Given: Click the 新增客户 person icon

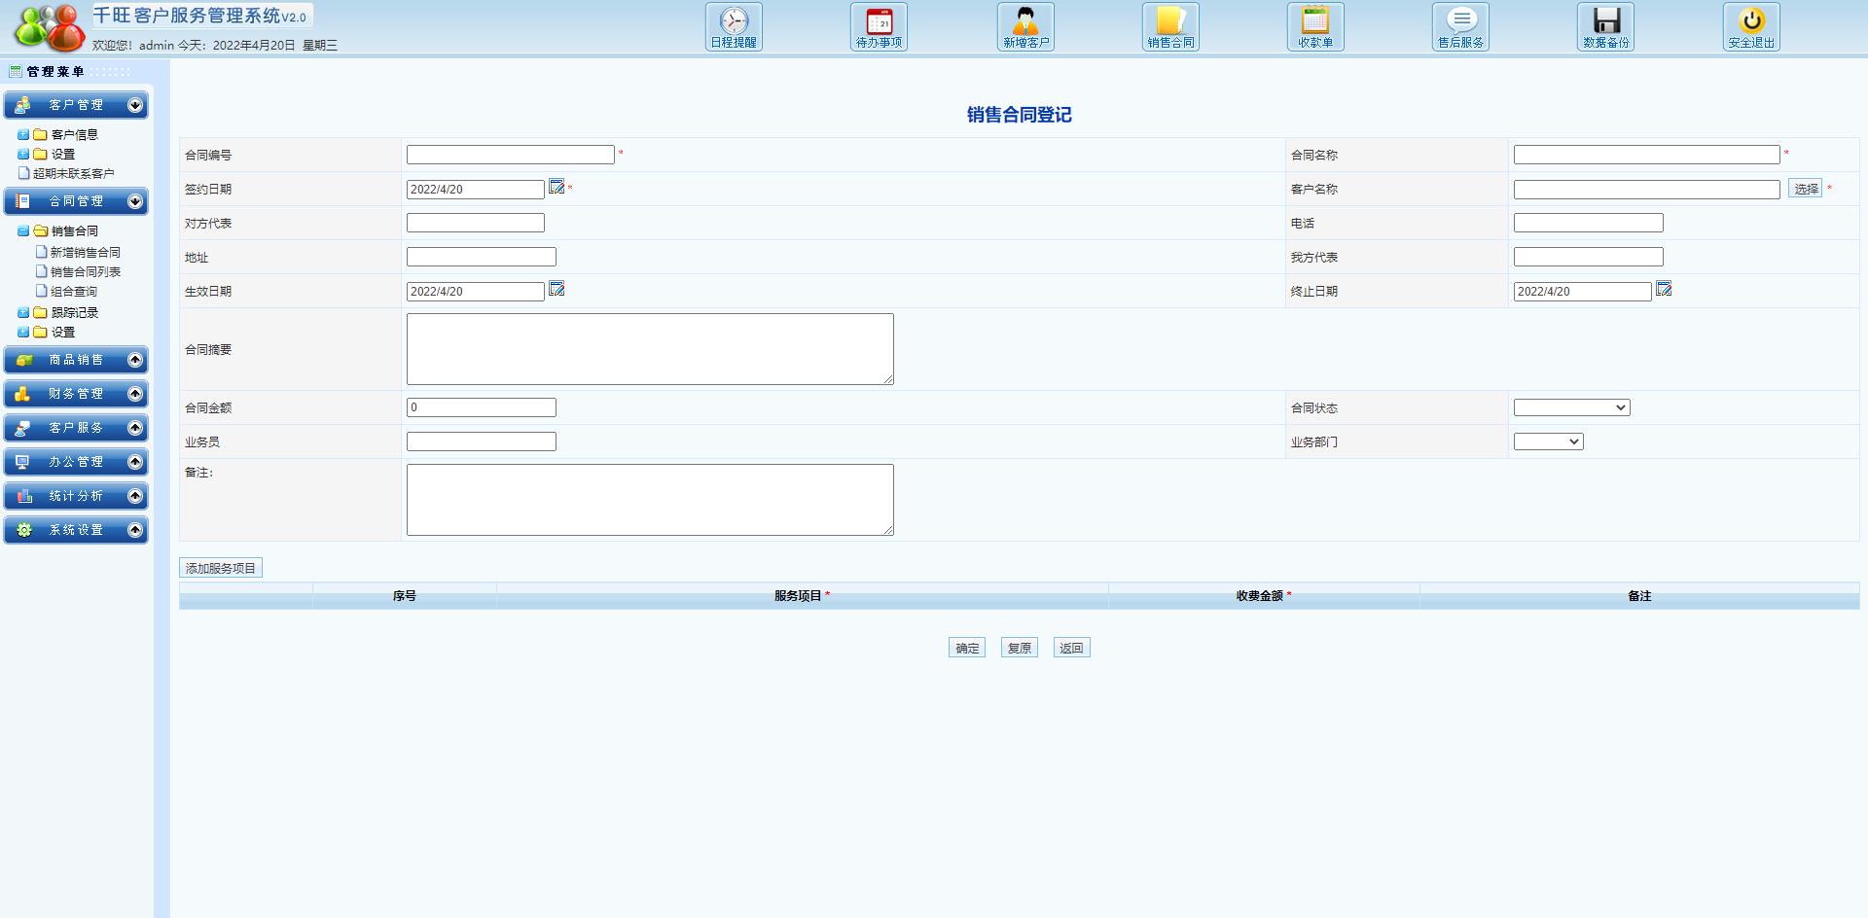Looking at the screenshot, I should tap(1025, 27).
